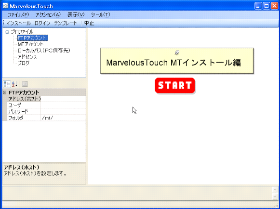Maximize the MarvelousTouch window

267,6
